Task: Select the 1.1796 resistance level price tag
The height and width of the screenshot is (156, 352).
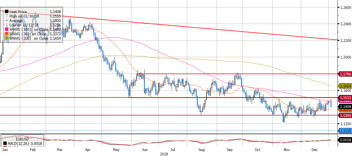Action: 345,74
